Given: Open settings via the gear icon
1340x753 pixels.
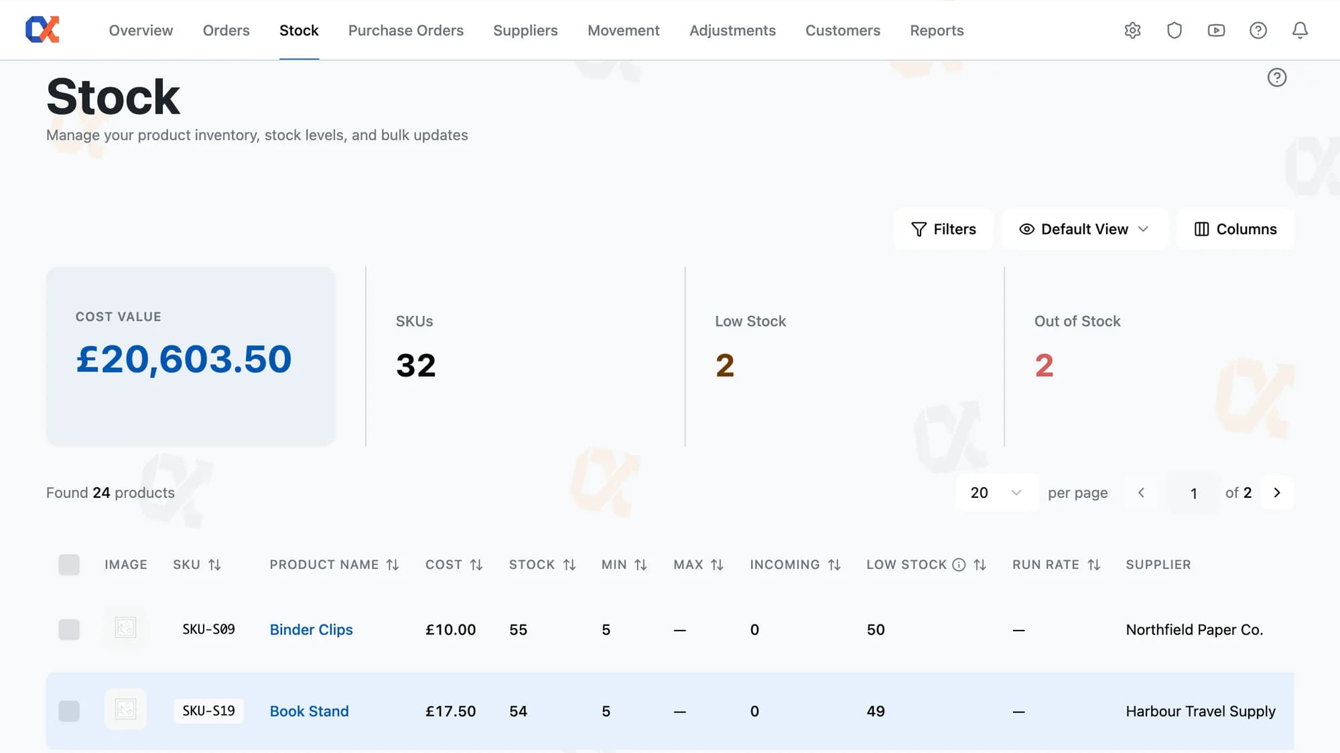Looking at the screenshot, I should tap(1132, 30).
